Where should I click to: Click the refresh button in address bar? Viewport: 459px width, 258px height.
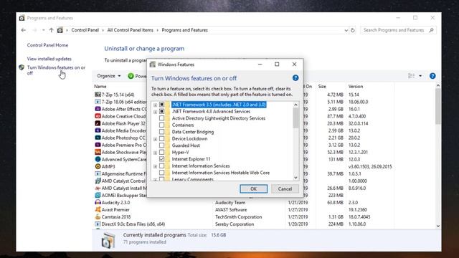(x=353, y=30)
